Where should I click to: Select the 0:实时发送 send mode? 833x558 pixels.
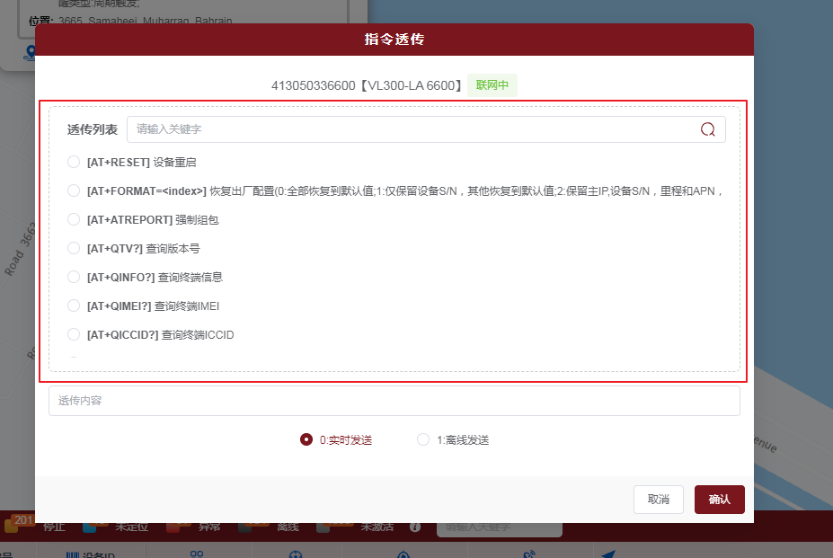(x=306, y=440)
